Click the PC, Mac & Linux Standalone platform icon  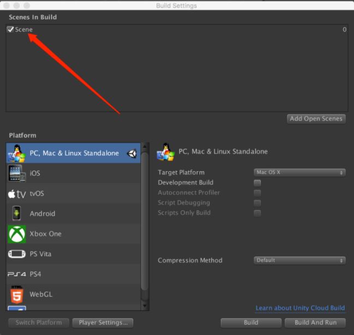point(17,153)
